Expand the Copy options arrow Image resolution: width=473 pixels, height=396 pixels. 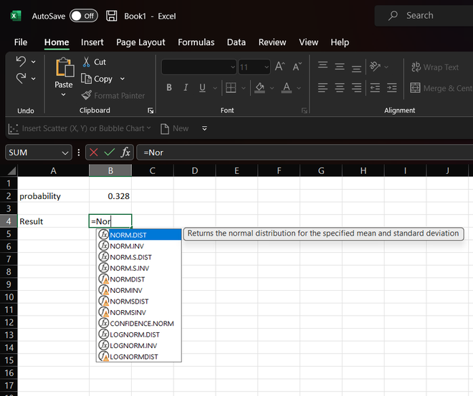click(x=123, y=79)
